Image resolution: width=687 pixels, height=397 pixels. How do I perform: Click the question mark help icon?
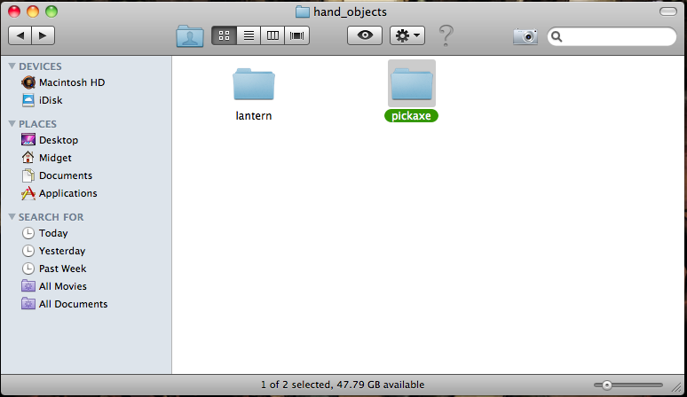tap(446, 35)
